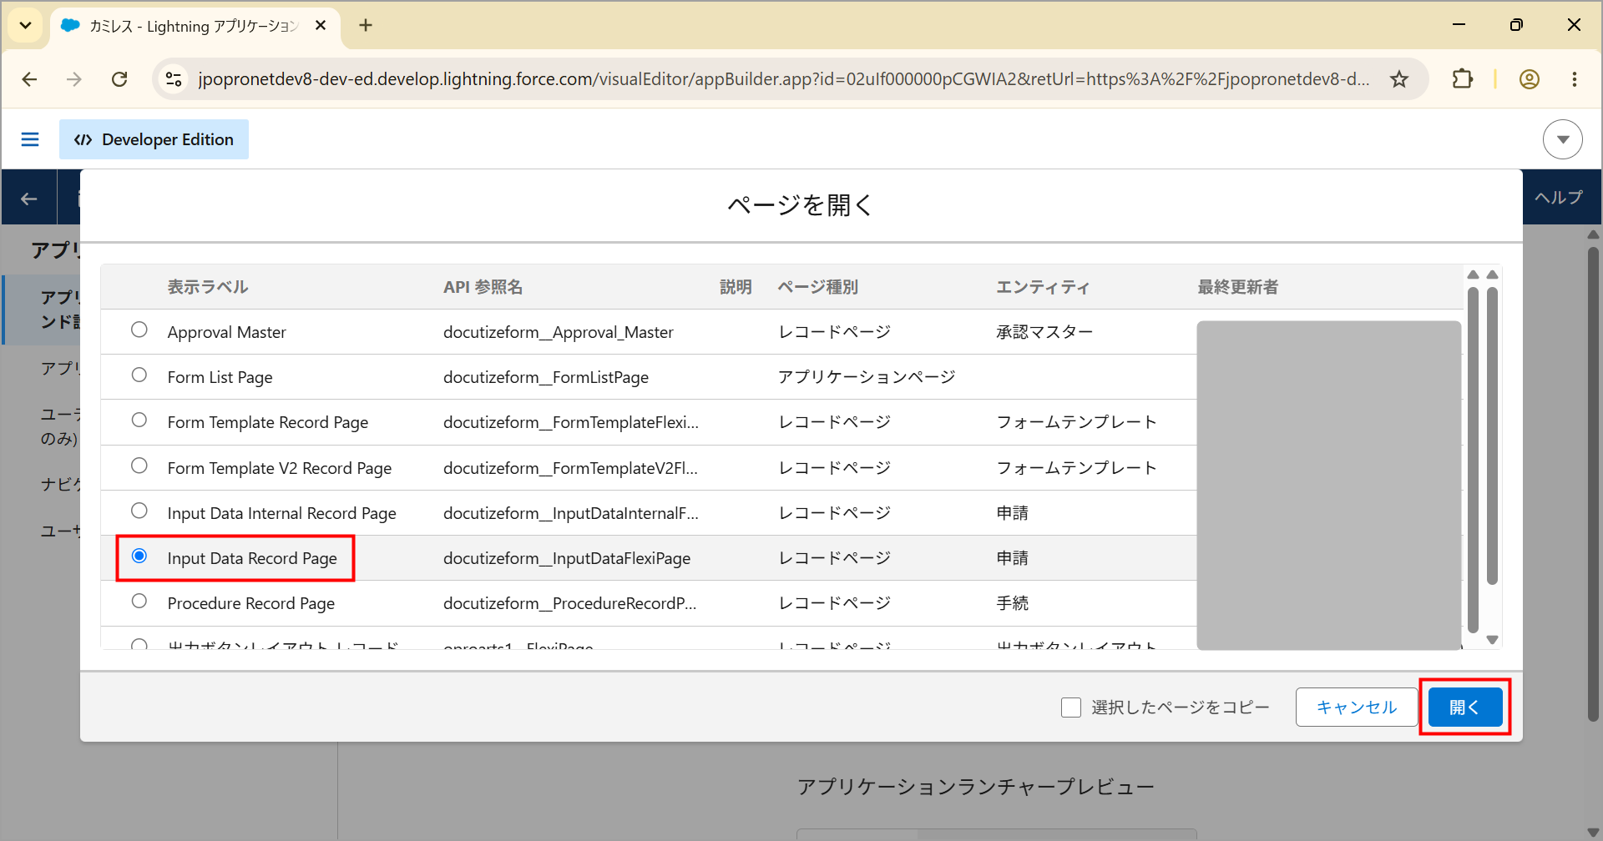The width and height of the screenshot is (1603, 841).
Task: Click docutizeform__ProcedureRecordP... cell
Action: (x=569, y=603)
